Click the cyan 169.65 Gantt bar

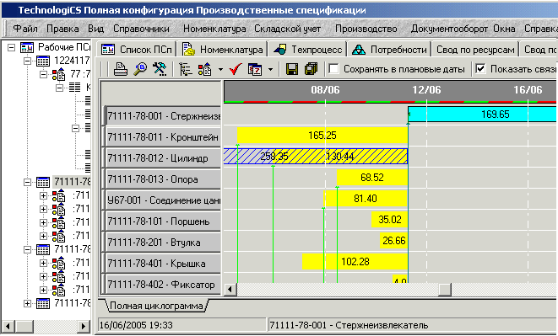pos(483,115)
